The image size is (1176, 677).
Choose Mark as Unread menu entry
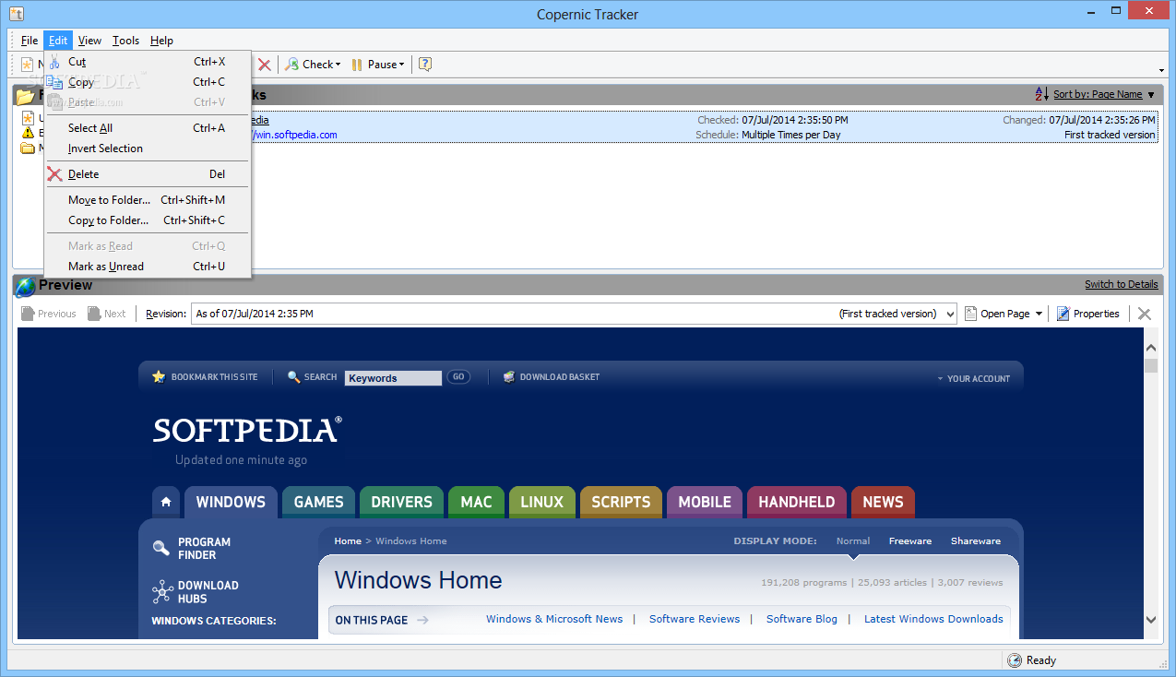(x=148, y=267)
